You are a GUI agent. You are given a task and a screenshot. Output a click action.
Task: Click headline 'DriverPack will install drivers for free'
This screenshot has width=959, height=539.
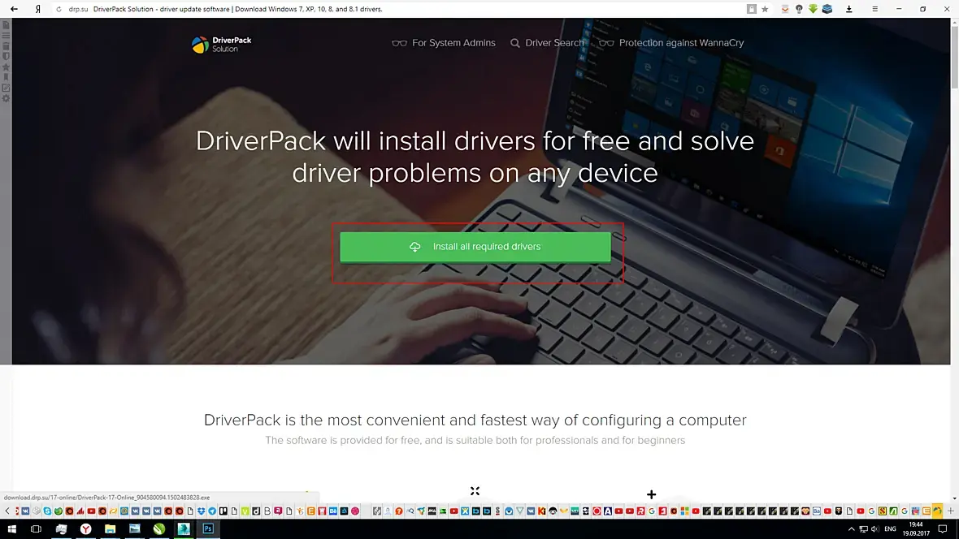click(475, 157)
